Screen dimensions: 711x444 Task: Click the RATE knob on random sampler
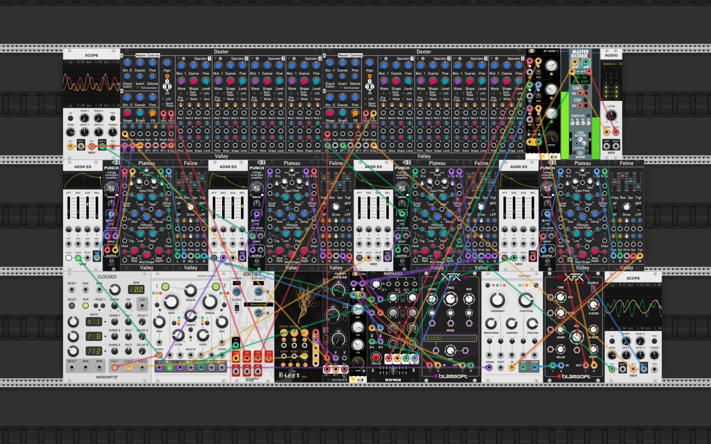(171, 302)
